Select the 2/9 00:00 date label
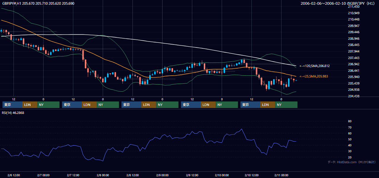 162,175
